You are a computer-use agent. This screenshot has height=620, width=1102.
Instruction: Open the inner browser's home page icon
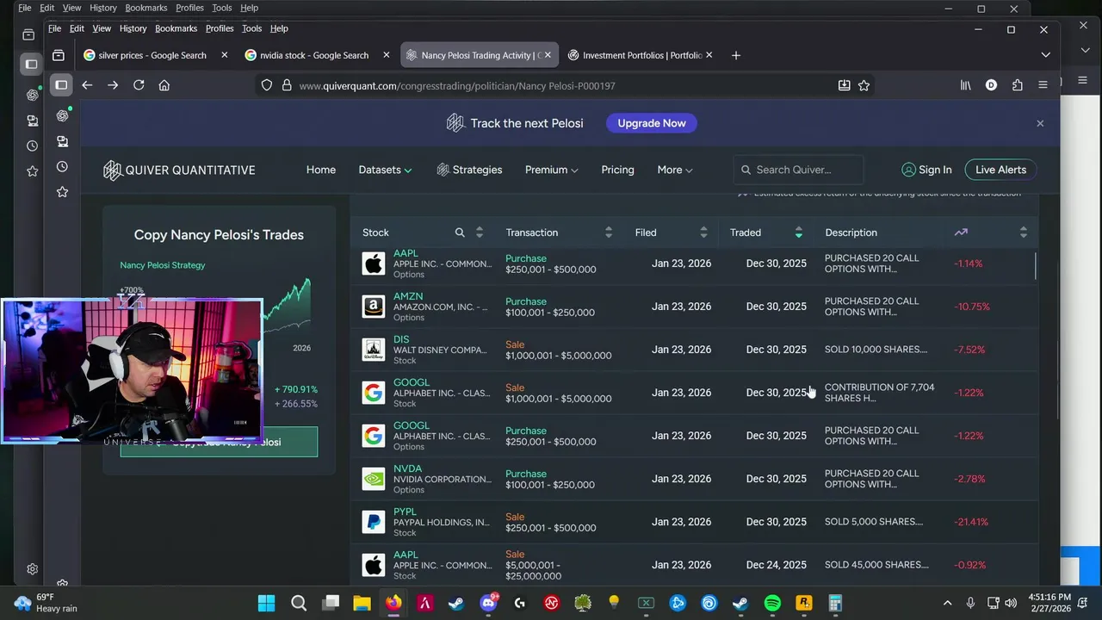[x=164, y=85]
